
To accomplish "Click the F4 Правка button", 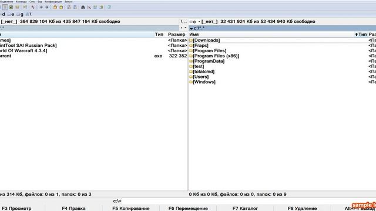I will [73, 209].
